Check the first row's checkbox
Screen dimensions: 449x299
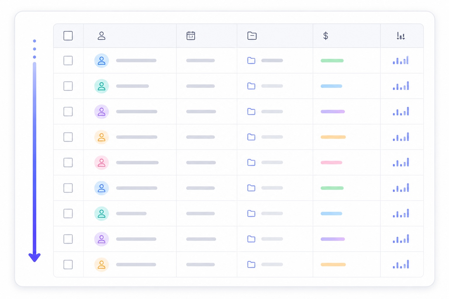[68, 60]
